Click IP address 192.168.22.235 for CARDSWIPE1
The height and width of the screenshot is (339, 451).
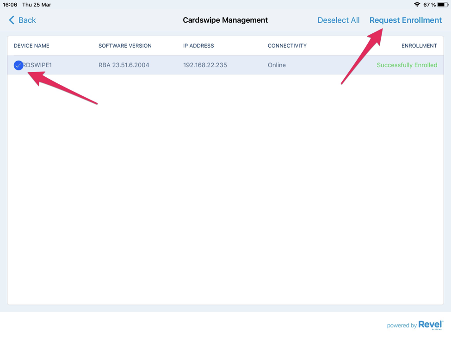[x=205, y=65]
